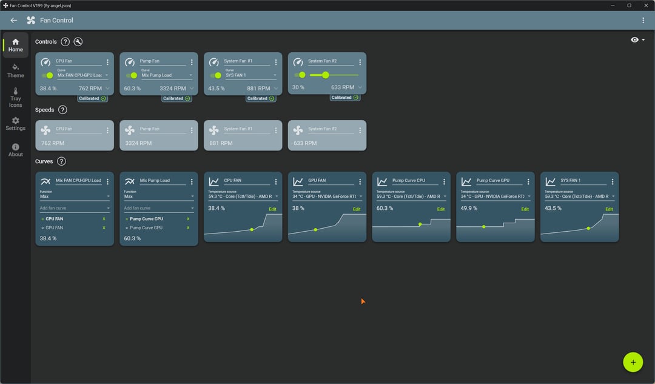
Task: Open Mix Pump Load curve options menu
Action: [x=192, y=182]
